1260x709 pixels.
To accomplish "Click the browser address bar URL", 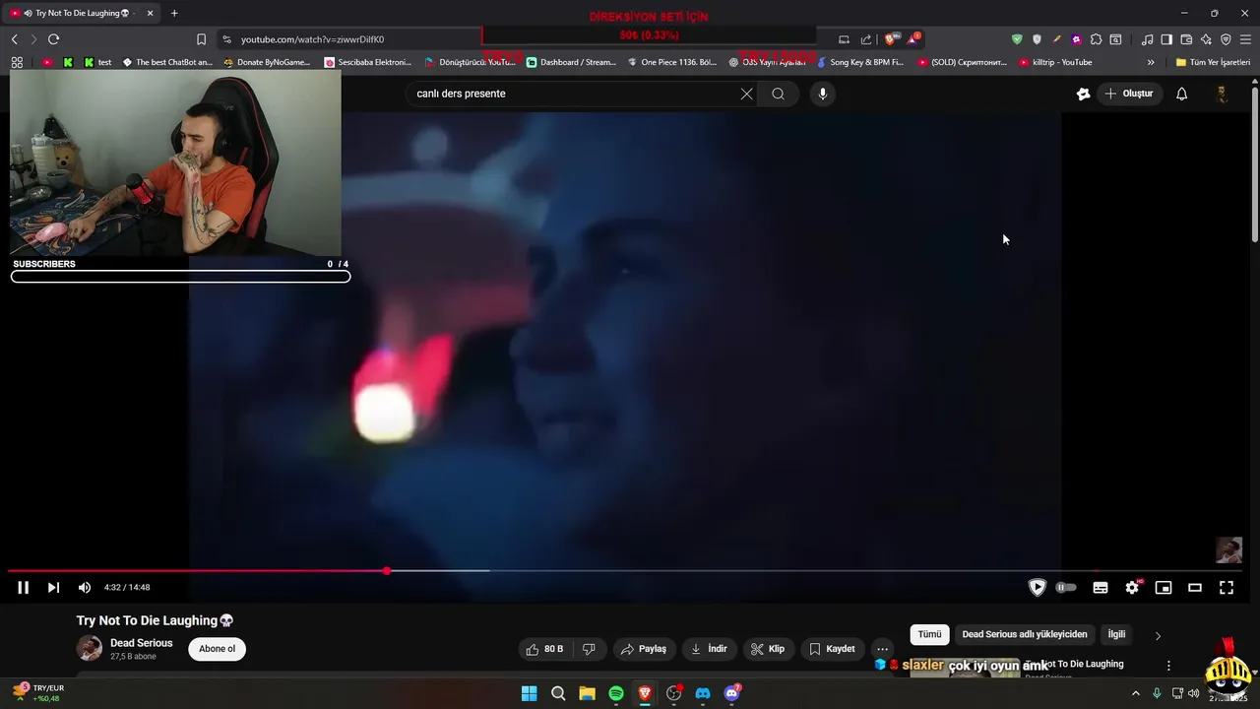I will click(312, 39).
